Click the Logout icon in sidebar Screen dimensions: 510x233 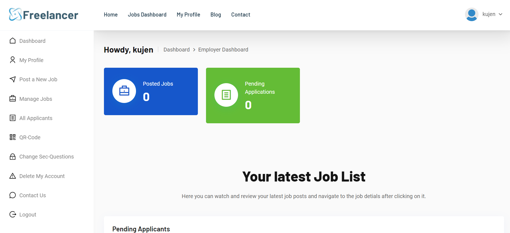coord(12,214)
